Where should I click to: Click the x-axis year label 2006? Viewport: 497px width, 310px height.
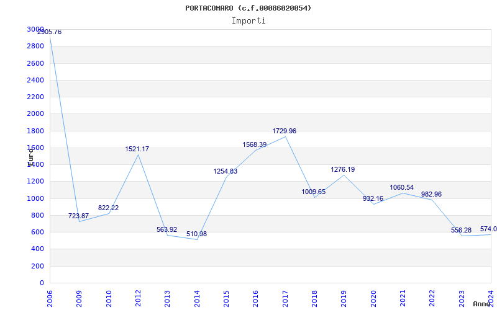[x=50, y=299]
